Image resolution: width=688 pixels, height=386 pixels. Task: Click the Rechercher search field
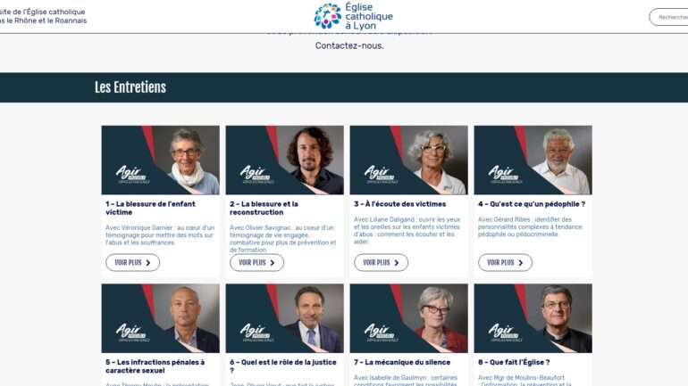coord(668,17)
